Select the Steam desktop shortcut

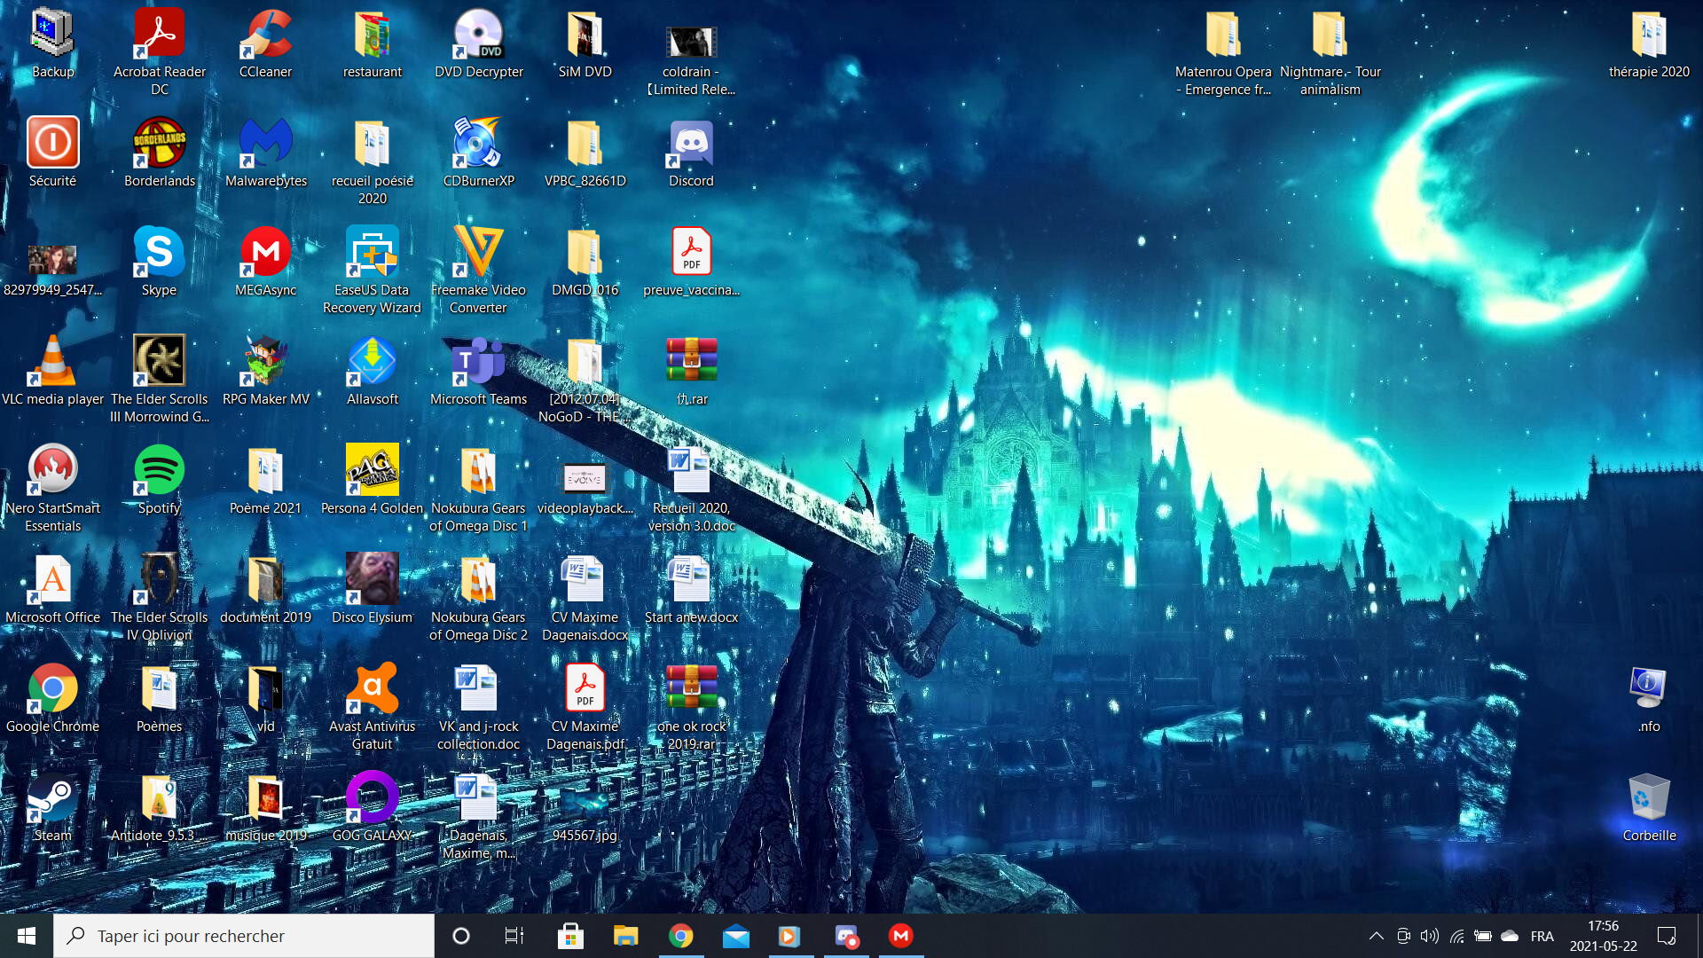point(53,806)
